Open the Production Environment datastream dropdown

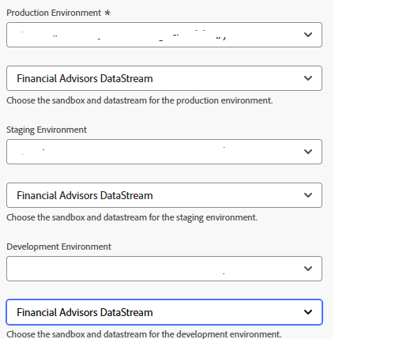coord(164,78)
